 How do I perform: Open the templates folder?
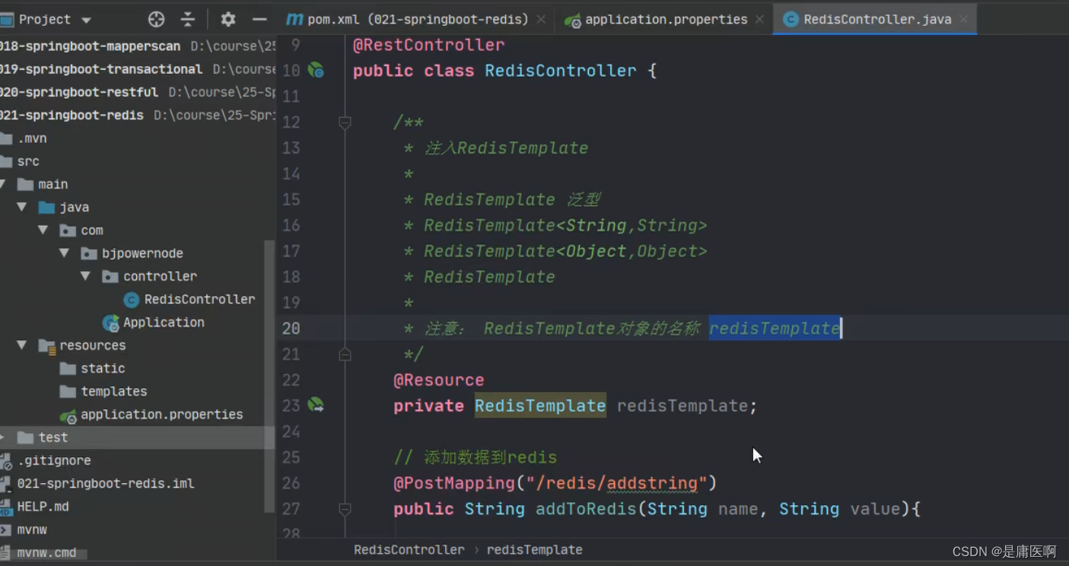coord(113,391)
